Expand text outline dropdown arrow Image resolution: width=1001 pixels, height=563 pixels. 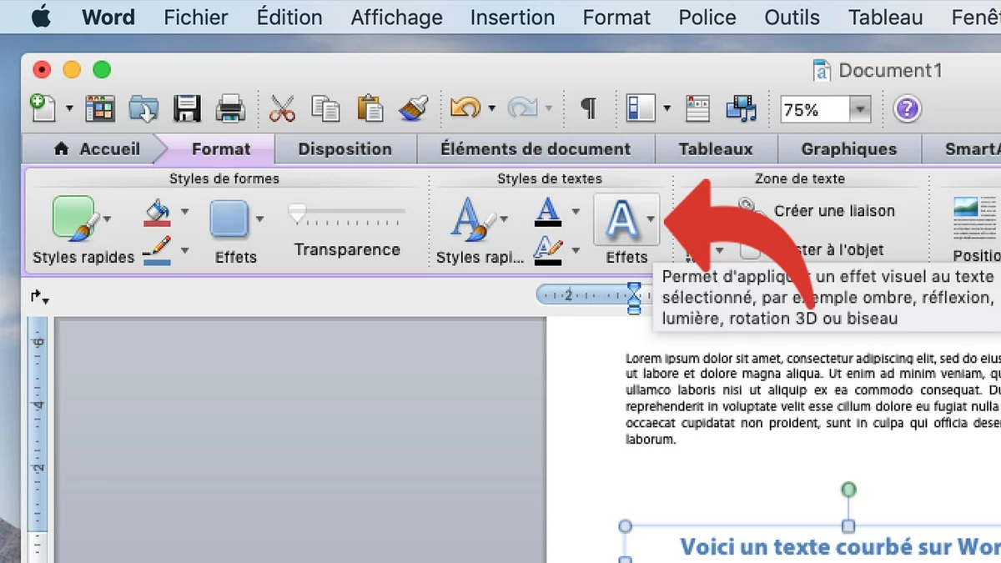pyautogui.click(x=575, y=249)
